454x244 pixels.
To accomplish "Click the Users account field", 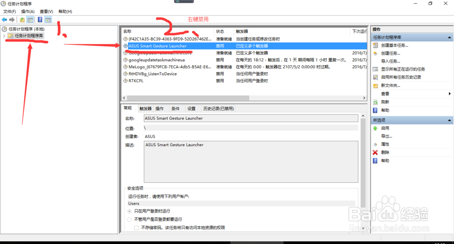I will [242, 204].
